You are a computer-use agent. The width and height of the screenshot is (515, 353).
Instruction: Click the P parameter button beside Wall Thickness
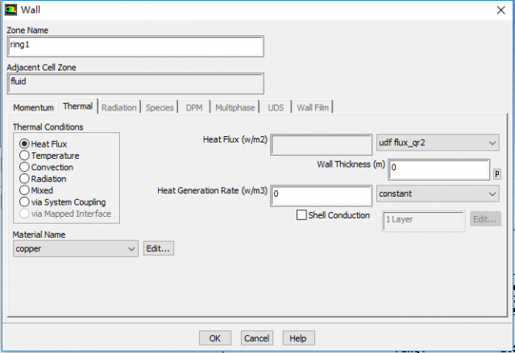(x=496, y=173)
